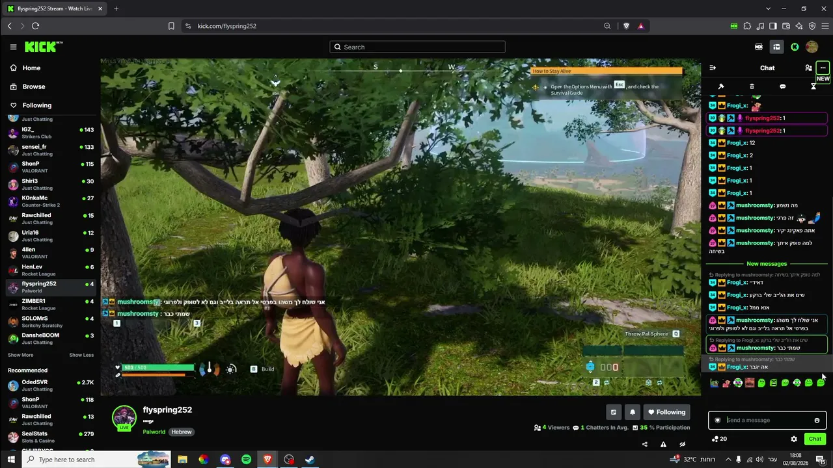Open HenLev Rocket League channel
The width and height of the screenshot is (833, 468).
(51, 270)
